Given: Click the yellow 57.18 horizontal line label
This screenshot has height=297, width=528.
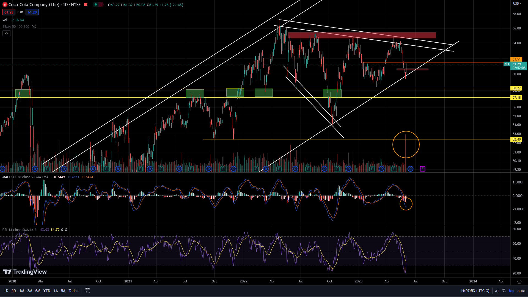Looking at the screenshot, I should click(x=516, y=98).
